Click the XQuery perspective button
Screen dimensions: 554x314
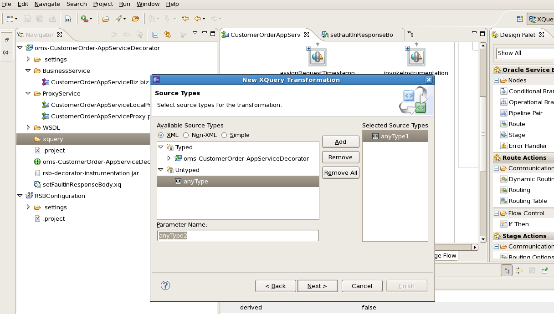pyautogui.click(x=541, y=19)
